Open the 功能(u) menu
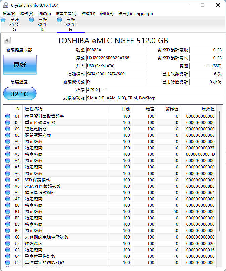The image size is (226, 271). [45, 14]
